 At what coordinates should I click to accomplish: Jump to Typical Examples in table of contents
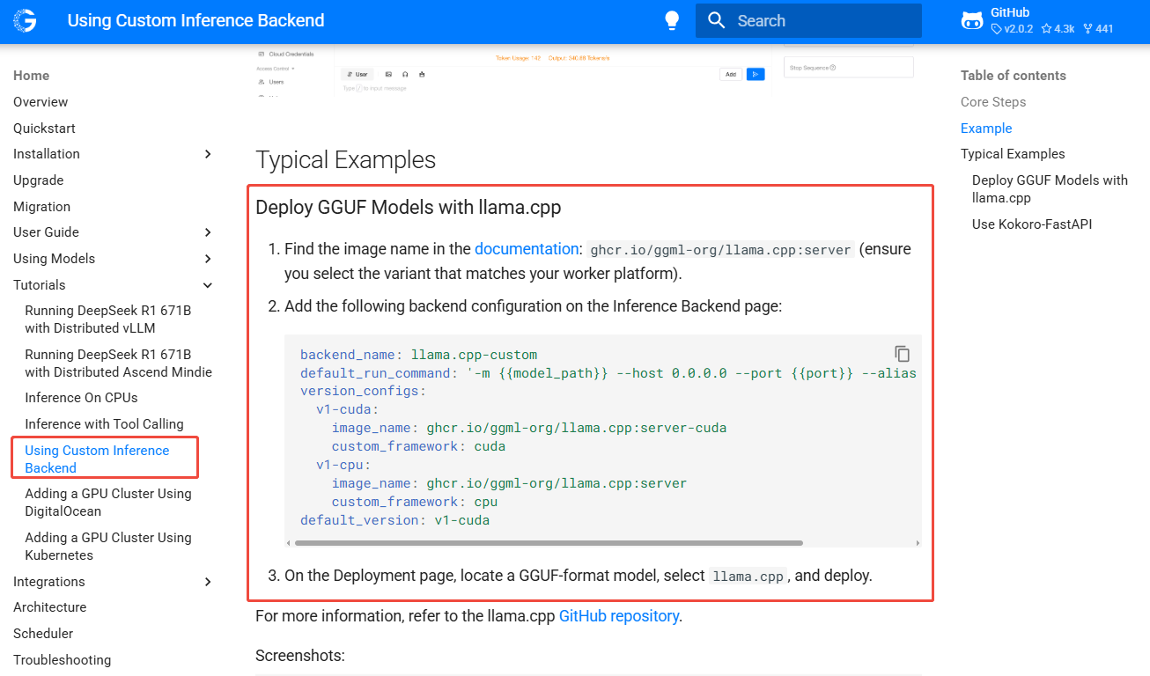(x=1013, y=154)
